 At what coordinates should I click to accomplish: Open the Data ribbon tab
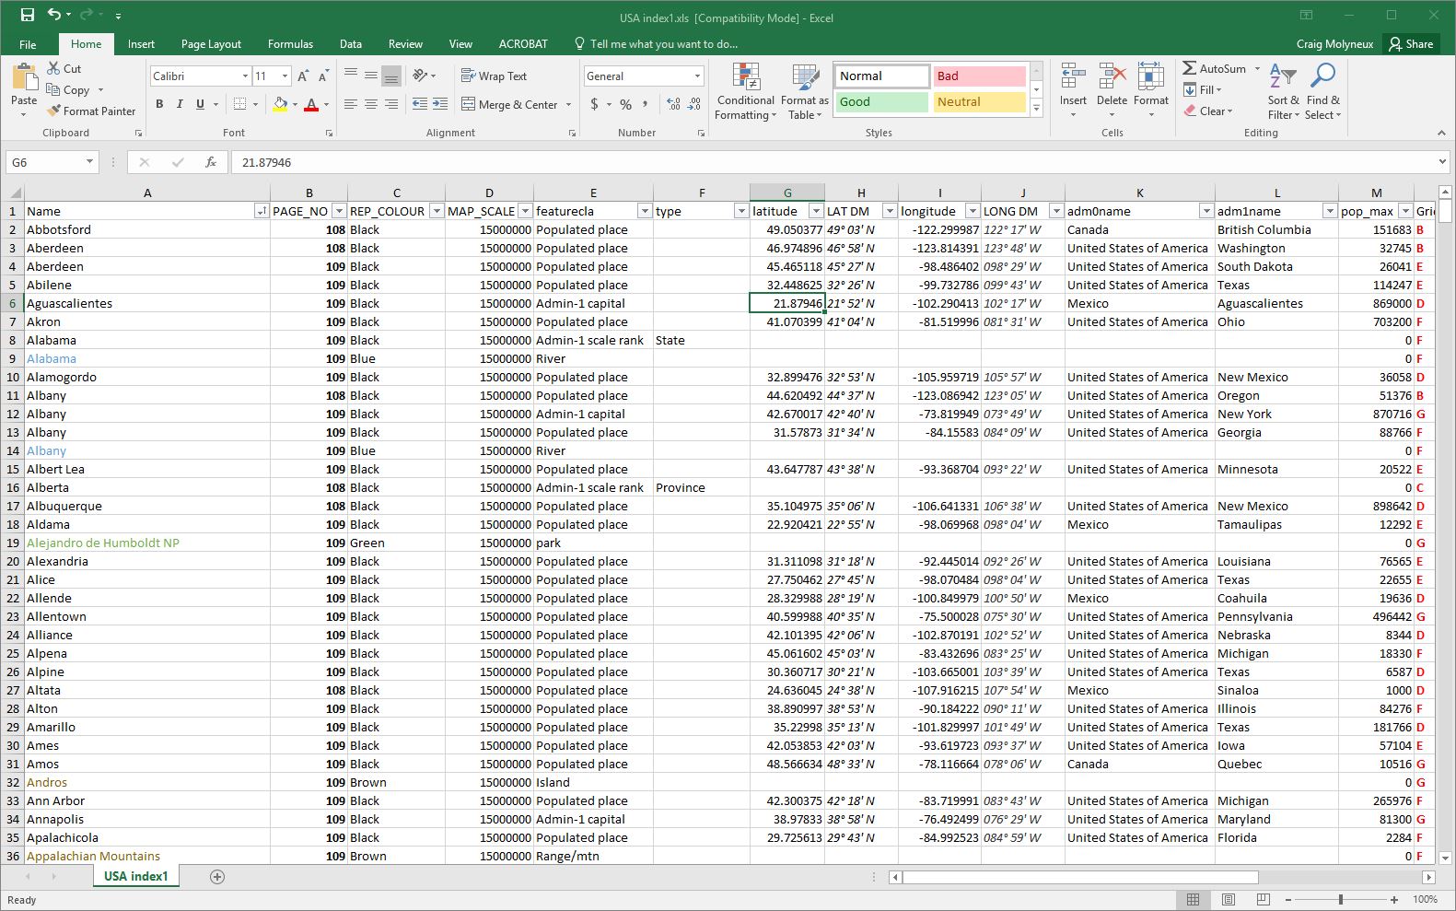(x=350, y=44)
